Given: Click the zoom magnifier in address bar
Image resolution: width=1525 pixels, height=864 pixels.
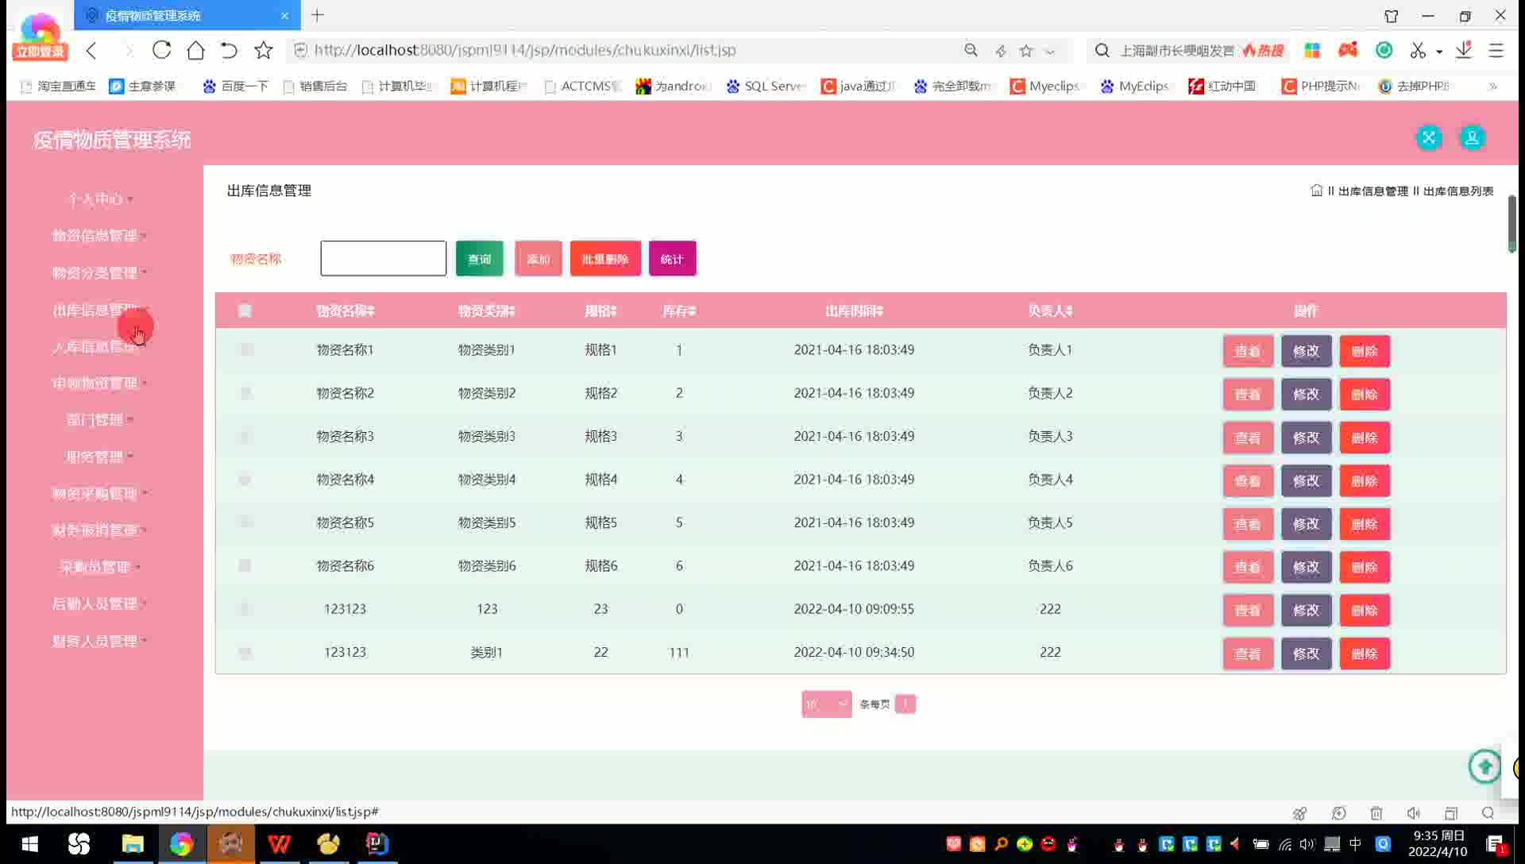Looking at the screenshot, I should point(971,50).
